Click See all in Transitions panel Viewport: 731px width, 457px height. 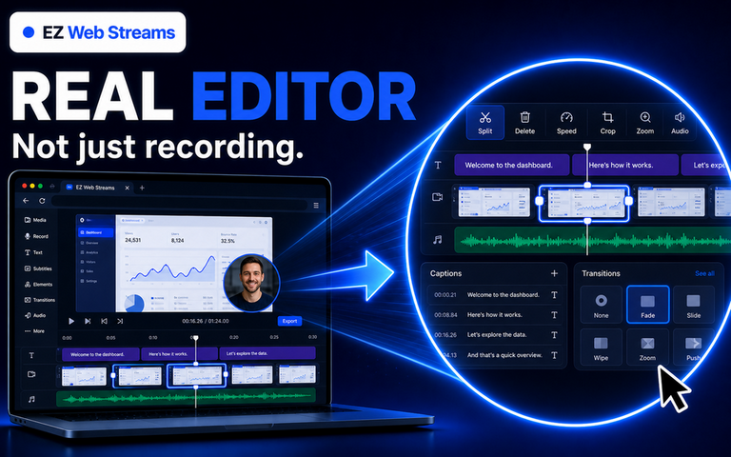(704, 273)
